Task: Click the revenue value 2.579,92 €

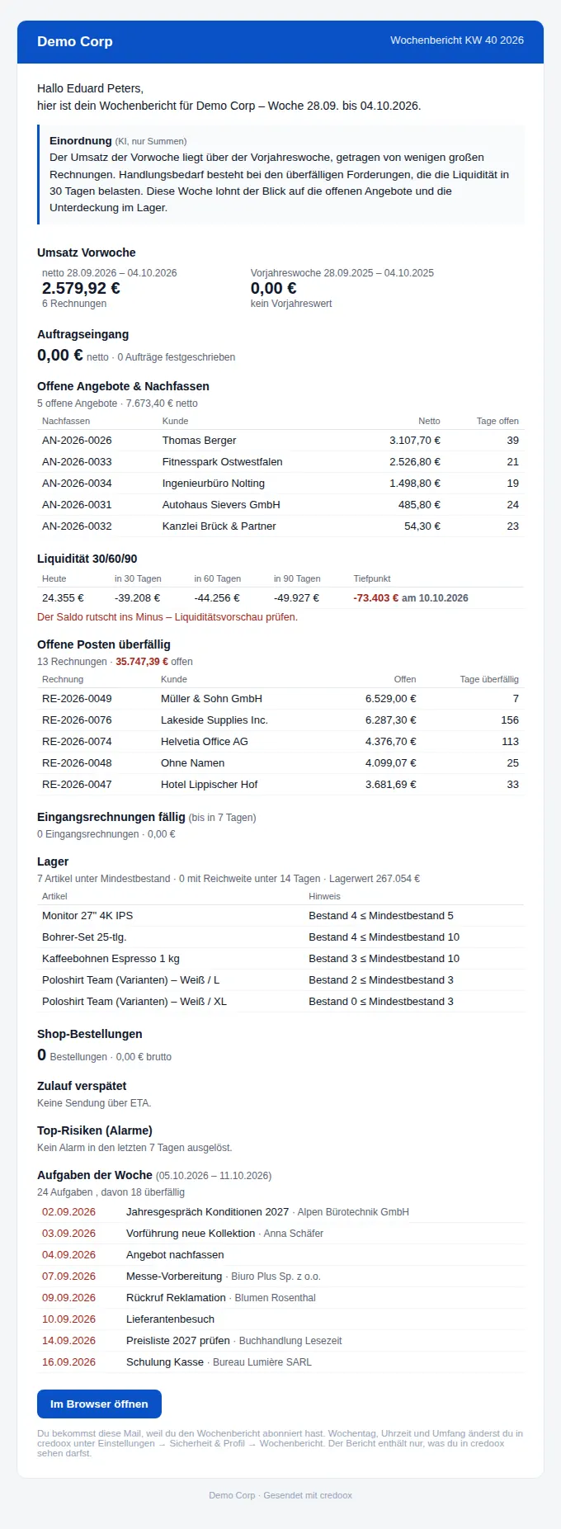Action: pyautogui.click(x=81, y=288)
